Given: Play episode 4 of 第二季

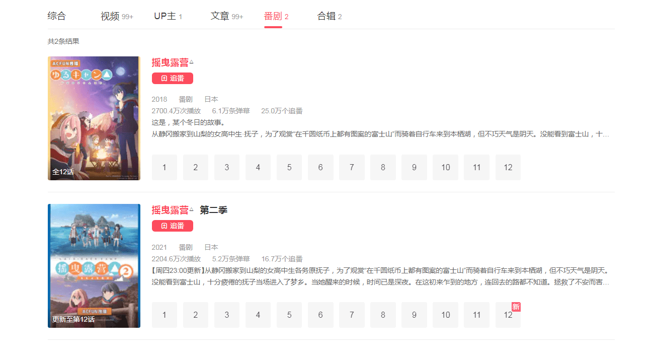Looking at the screenshot, I should pyautogui.click(x=258, y=315).
